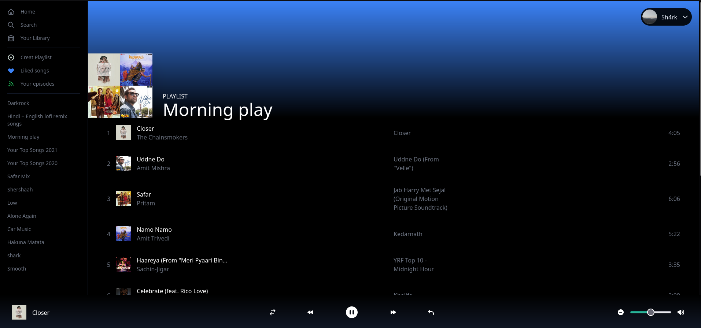Select the Uddne Do track title
This screenshot has height=328, width=701.
pos(151,159)
